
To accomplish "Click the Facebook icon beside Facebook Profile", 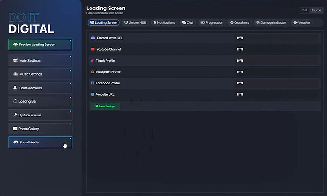I will pyautogui.click(x=92, y=83).
